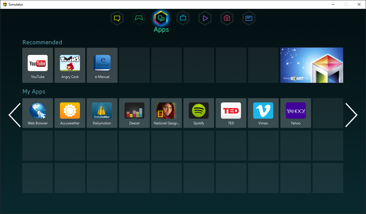Select the highlighted Apps hexagon icon

click(161, 18)
